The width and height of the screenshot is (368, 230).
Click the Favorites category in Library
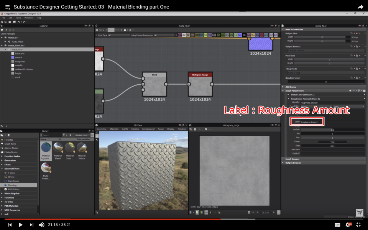tap(8, 140)
